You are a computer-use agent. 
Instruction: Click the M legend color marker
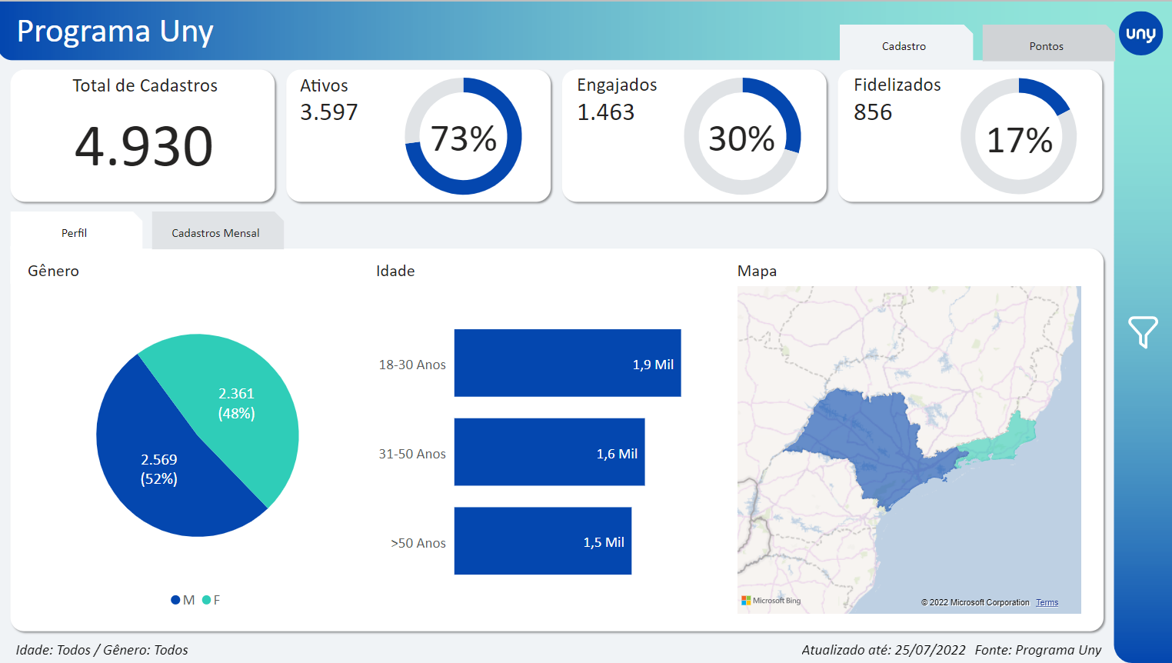[x=175, y=600]
